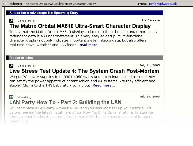This screenshot has height=146, width=193.
Task: Open LAN Party How To Part 2 headline
Action: tap(65, 102)
